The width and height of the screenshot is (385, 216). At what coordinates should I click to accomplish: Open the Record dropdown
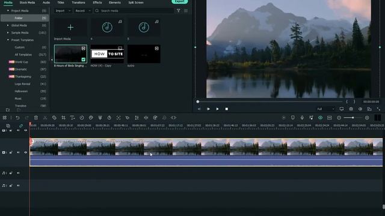click(x=83, y=11)
